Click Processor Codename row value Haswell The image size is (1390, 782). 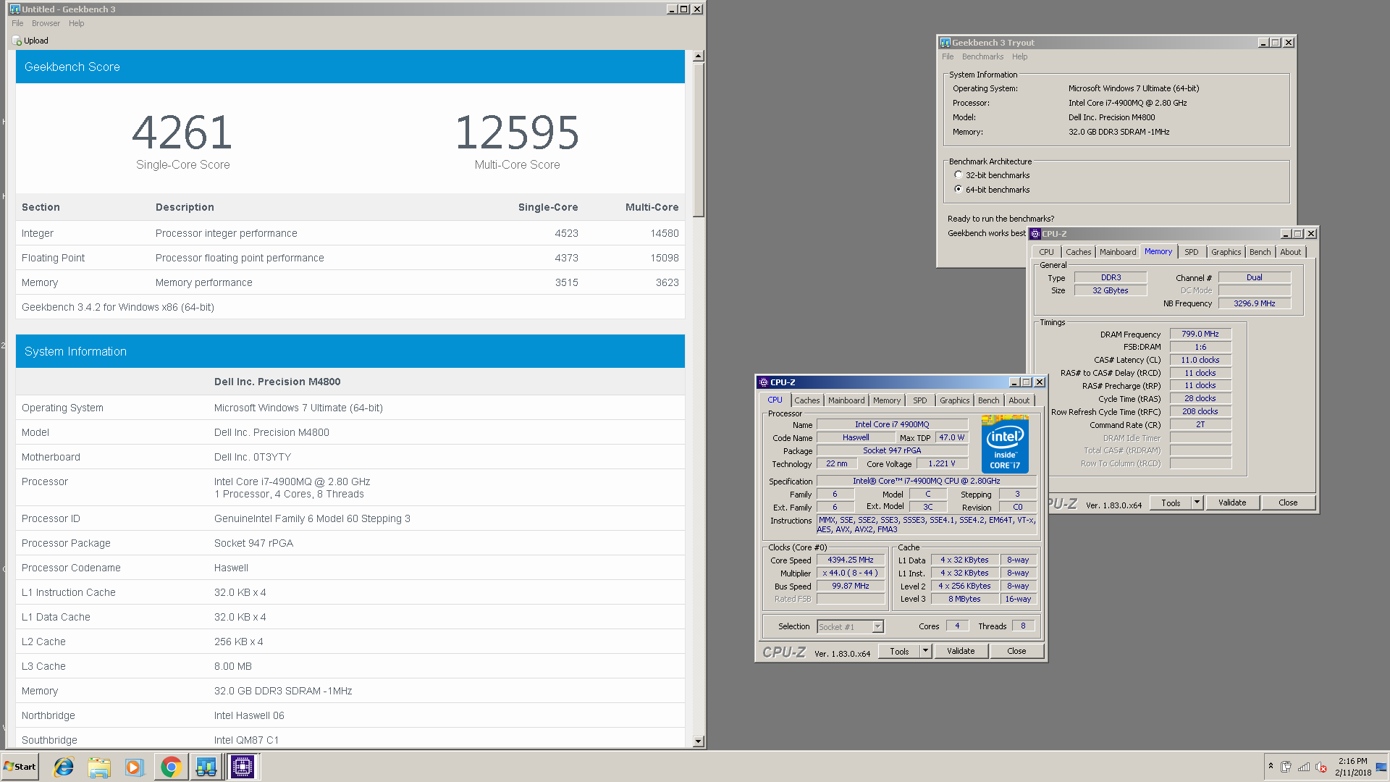(231, 568)
